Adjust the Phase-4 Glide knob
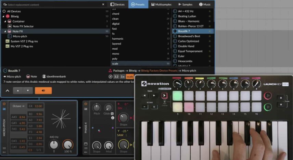293x160 pixels. 108,108
